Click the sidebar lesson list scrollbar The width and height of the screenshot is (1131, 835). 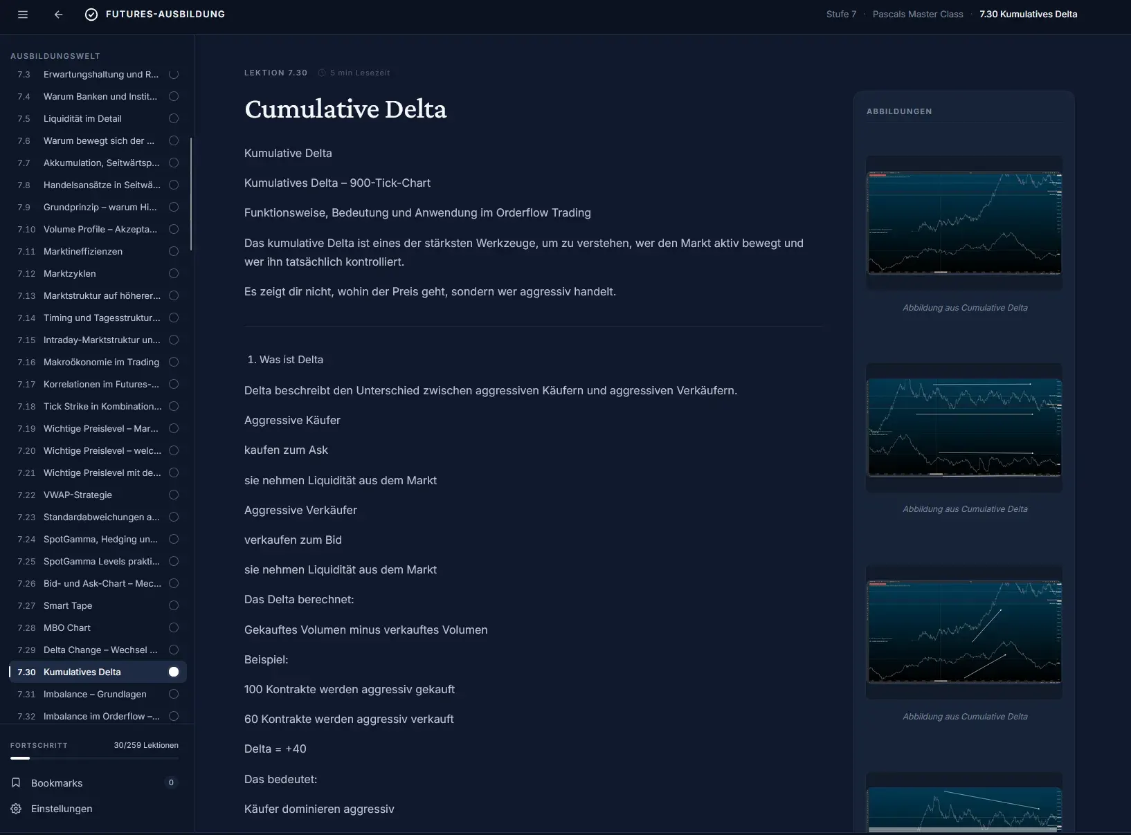(191, 194)
